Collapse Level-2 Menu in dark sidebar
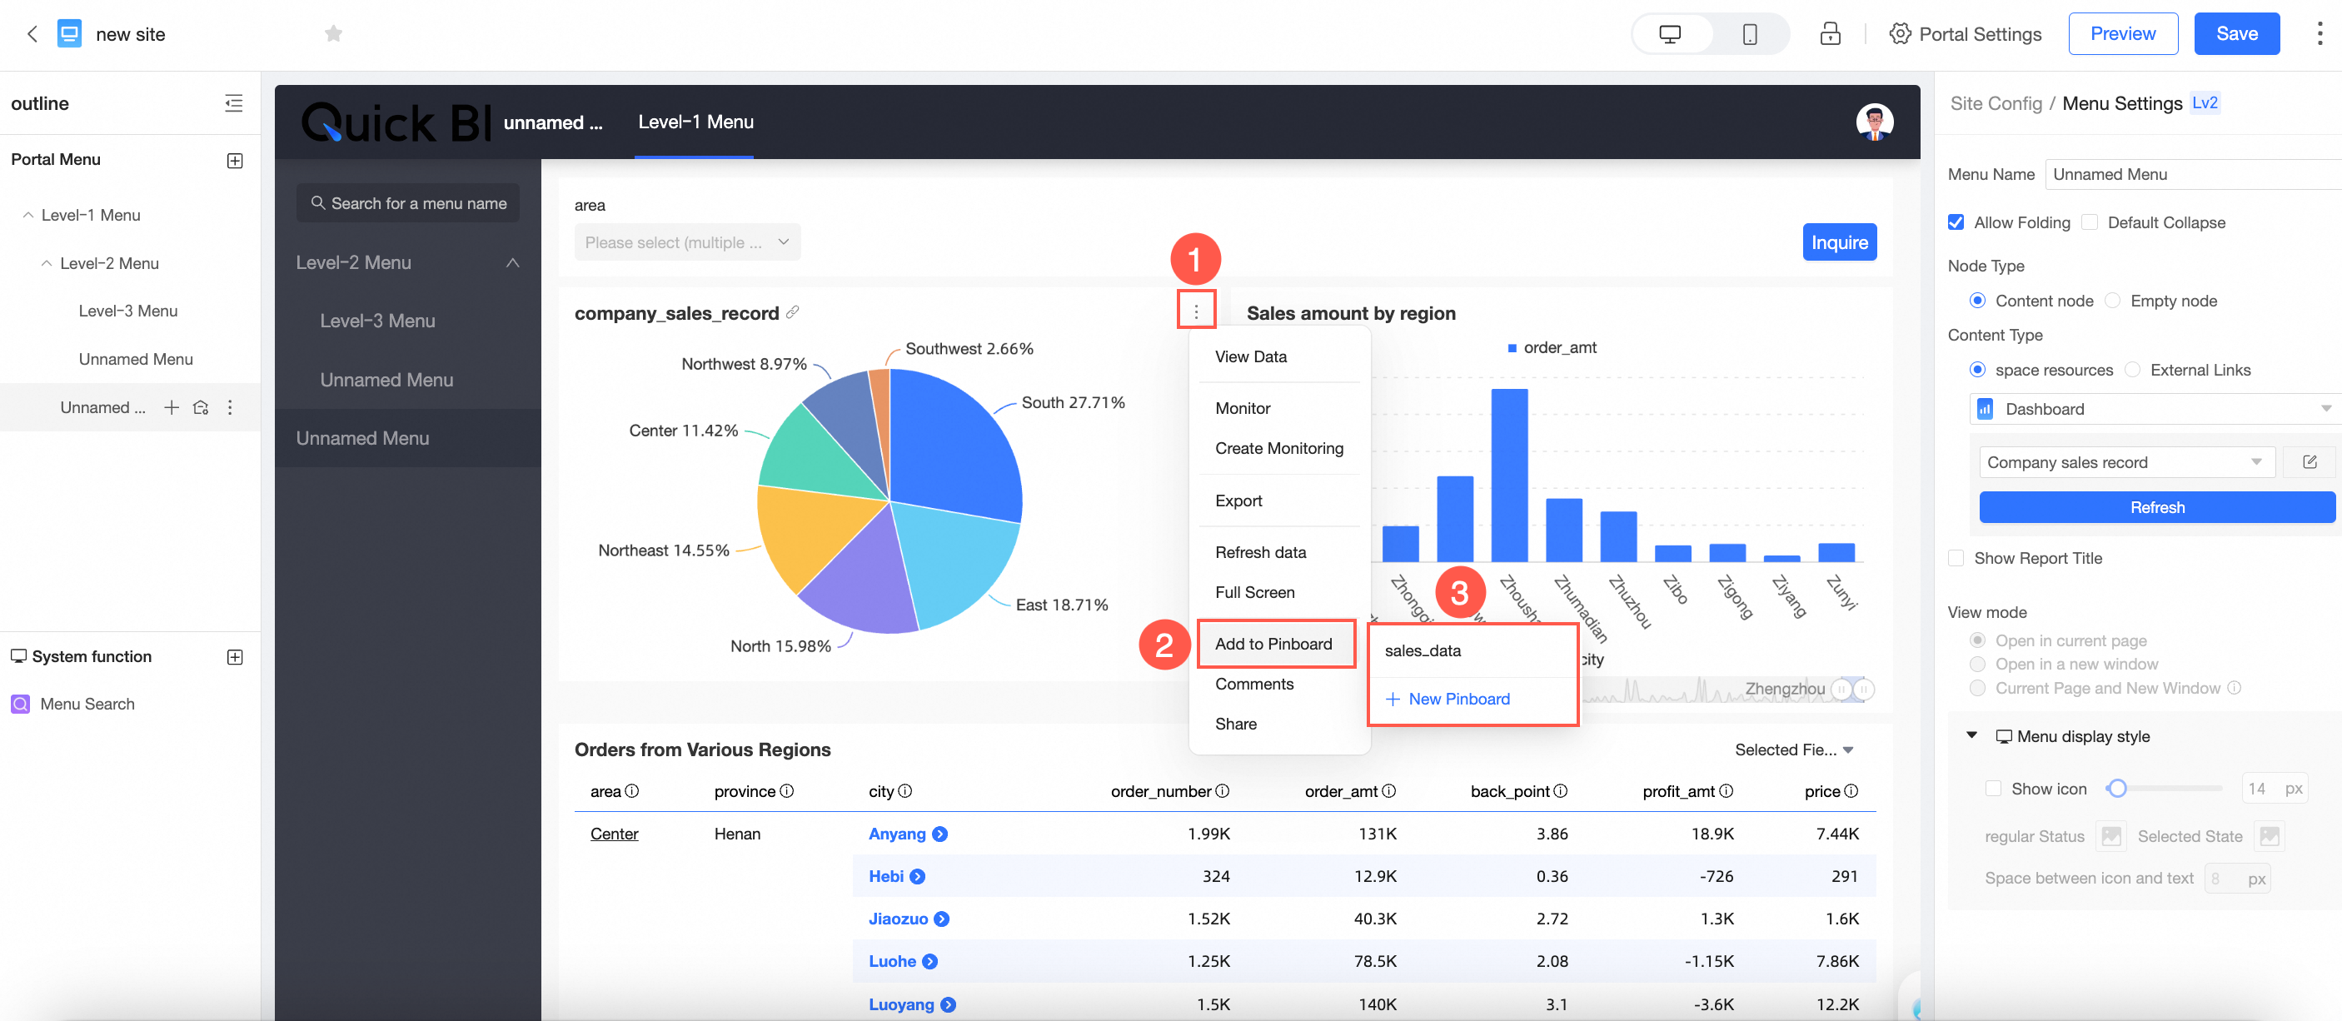The height and width of the screenshot is (1021, 2342). pyautogui.click(x=512, y=263)
